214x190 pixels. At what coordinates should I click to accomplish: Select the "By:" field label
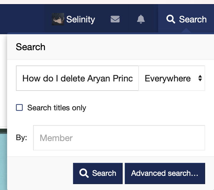click(x=21, y=137)
